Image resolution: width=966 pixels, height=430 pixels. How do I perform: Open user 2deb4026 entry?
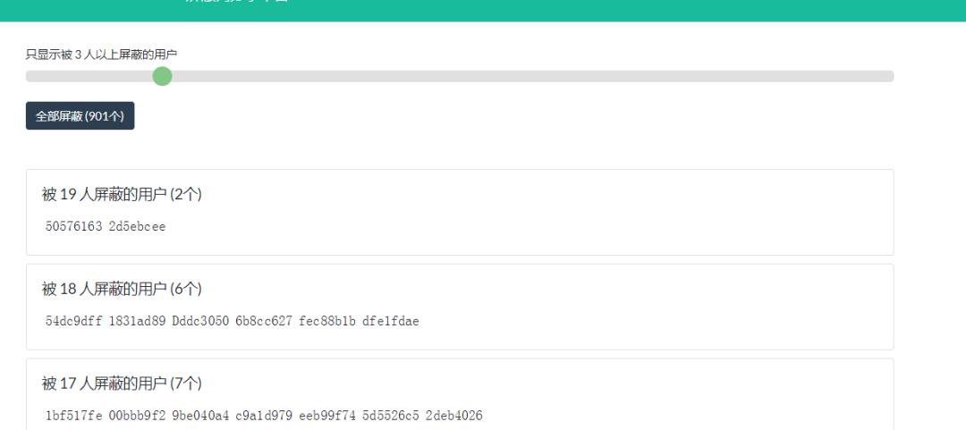(454, 416)
